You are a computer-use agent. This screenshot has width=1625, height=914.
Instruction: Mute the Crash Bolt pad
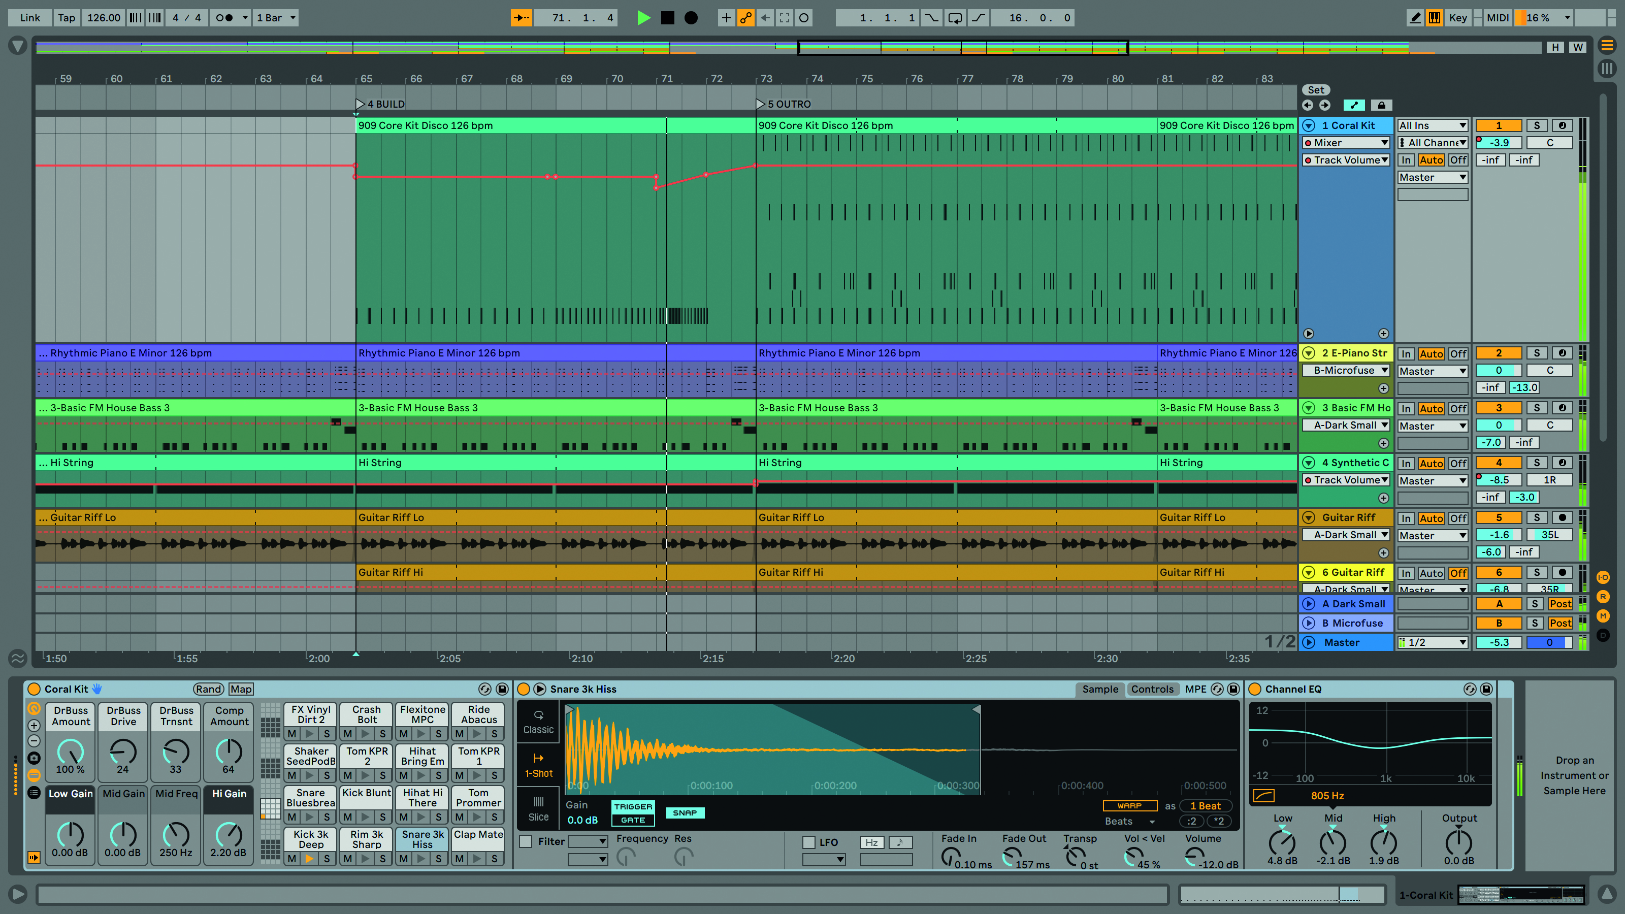tap(347, 734)
